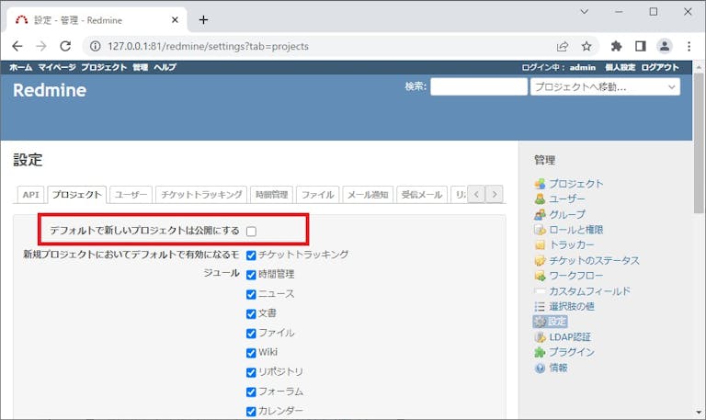Viewport: 706px width, 420px height.
Task: Uncheck the ニュース module checkbox
Action: click(x=251, y=294)
